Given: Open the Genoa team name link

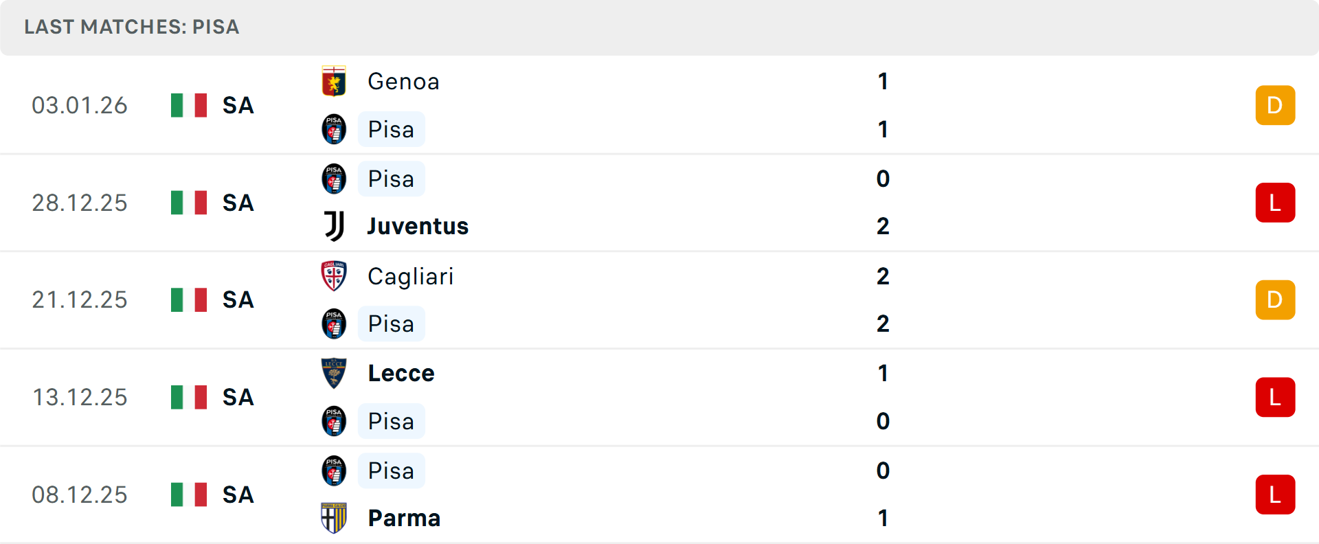Looking at the screenshot, I should 403,82.
